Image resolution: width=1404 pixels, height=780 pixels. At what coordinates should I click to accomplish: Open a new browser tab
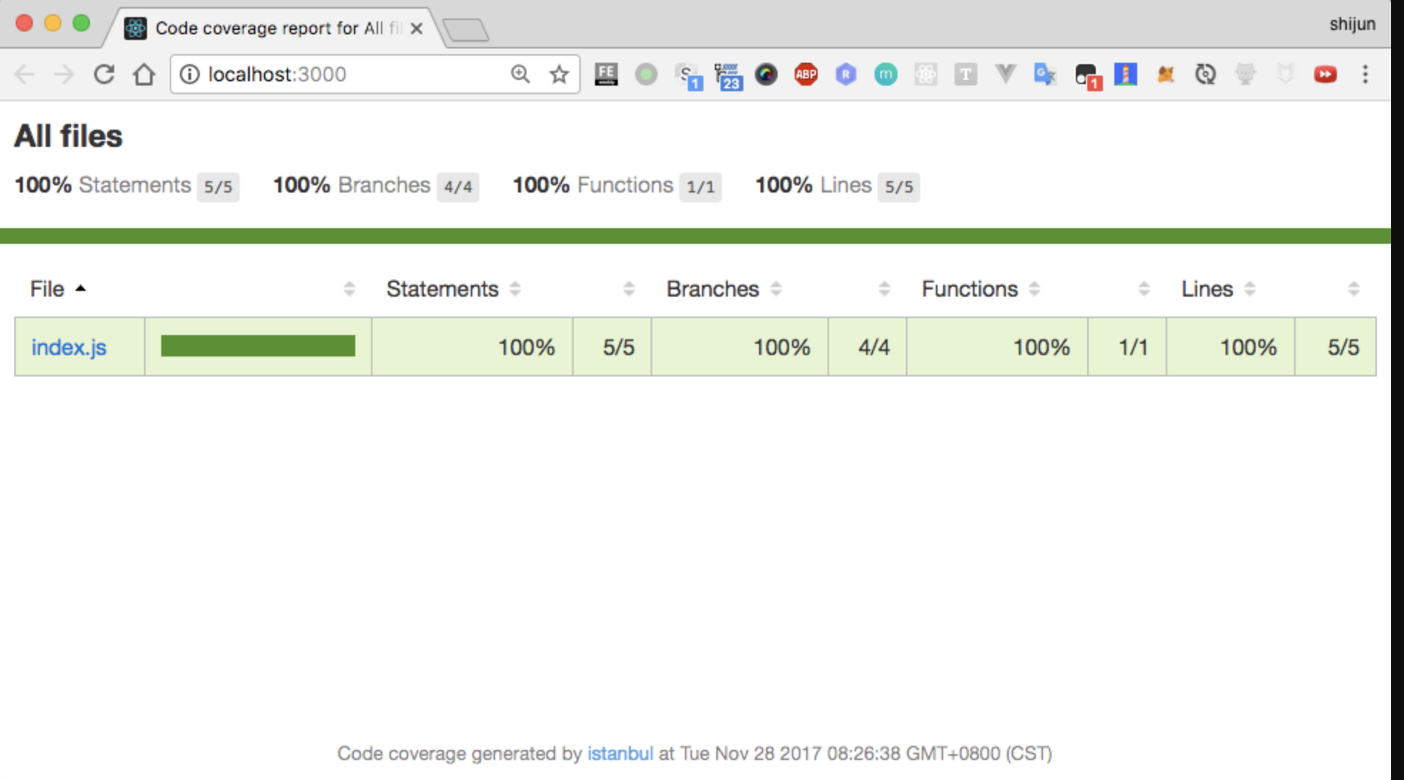coord(466,30)
